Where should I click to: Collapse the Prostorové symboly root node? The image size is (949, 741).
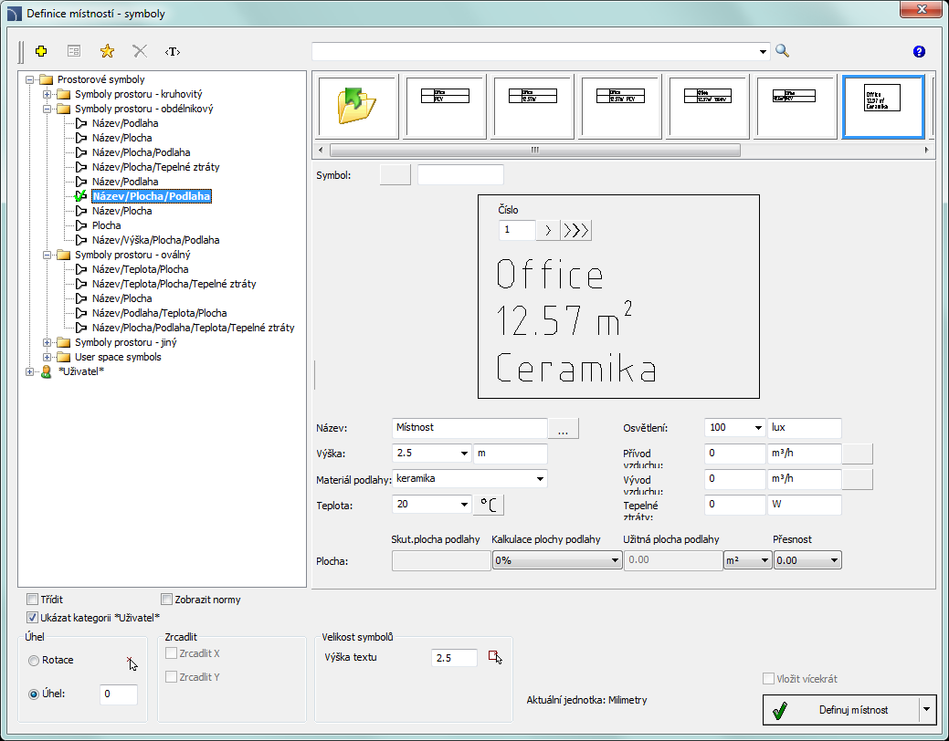pos(29,79)
